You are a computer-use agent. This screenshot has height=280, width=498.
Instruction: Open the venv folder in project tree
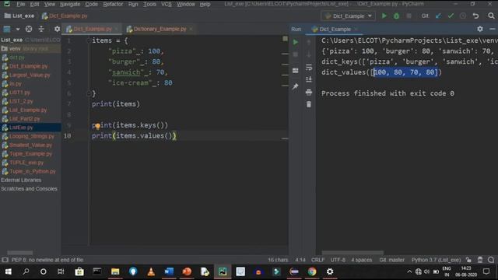[x=15, y=48]
